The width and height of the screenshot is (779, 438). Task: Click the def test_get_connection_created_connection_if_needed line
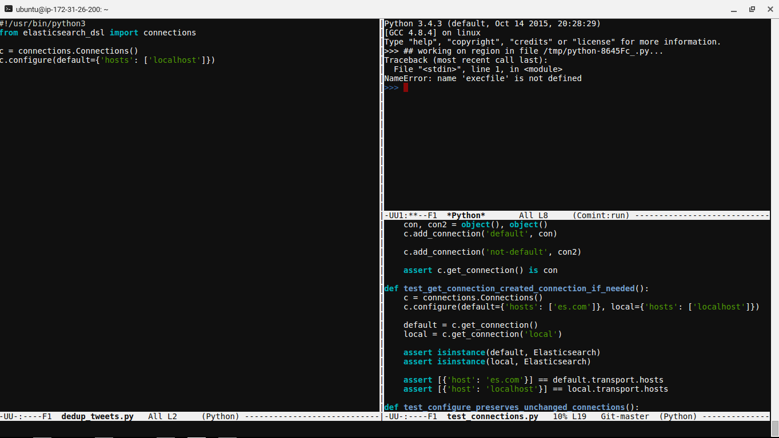(517, 288)
